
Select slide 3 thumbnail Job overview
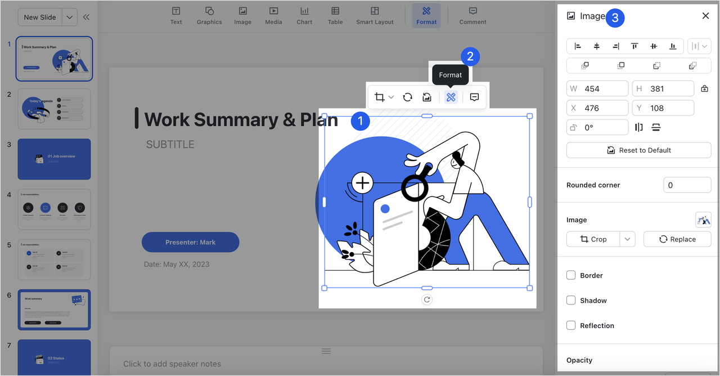(55, 159)
